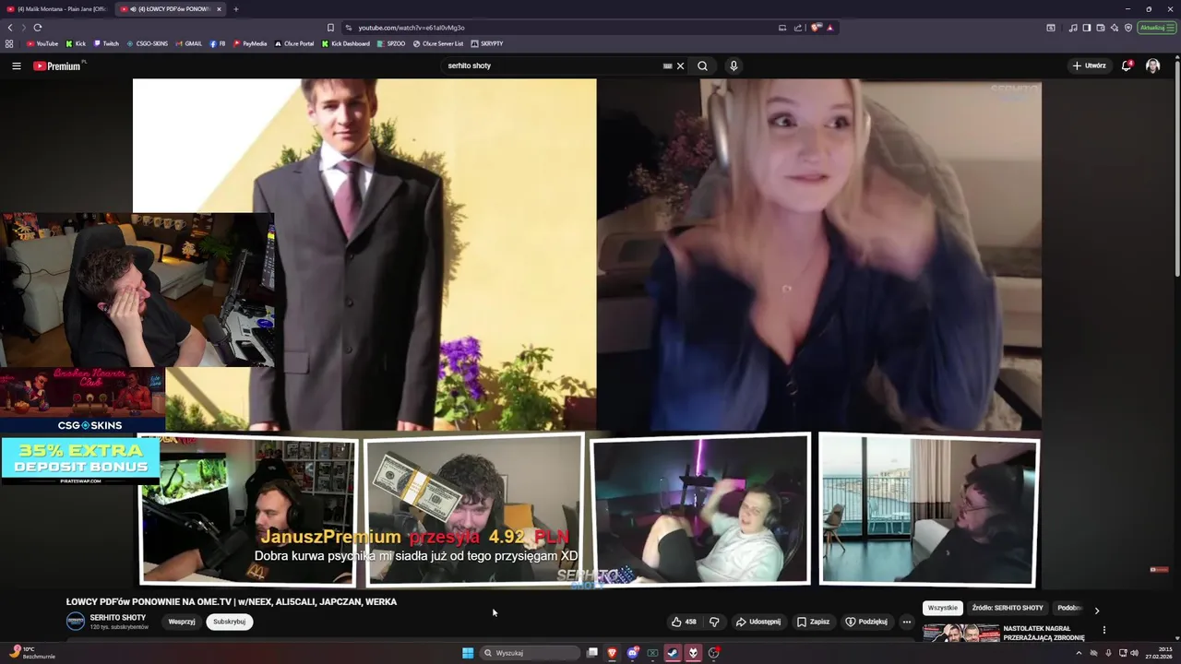
Task: Select the Wszystkie filter chip
Action: [943, 608]
